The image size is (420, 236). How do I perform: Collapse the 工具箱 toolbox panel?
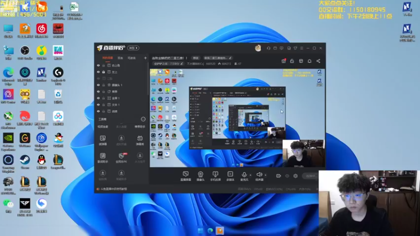coord(143,119)
